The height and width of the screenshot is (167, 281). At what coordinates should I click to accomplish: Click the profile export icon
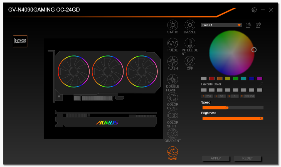coord(258,25)
